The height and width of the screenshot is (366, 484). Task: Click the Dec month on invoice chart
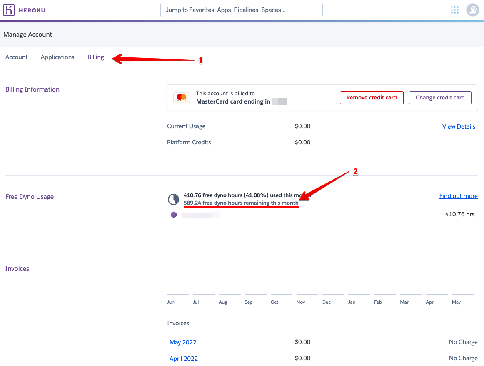tap(326, 302)
